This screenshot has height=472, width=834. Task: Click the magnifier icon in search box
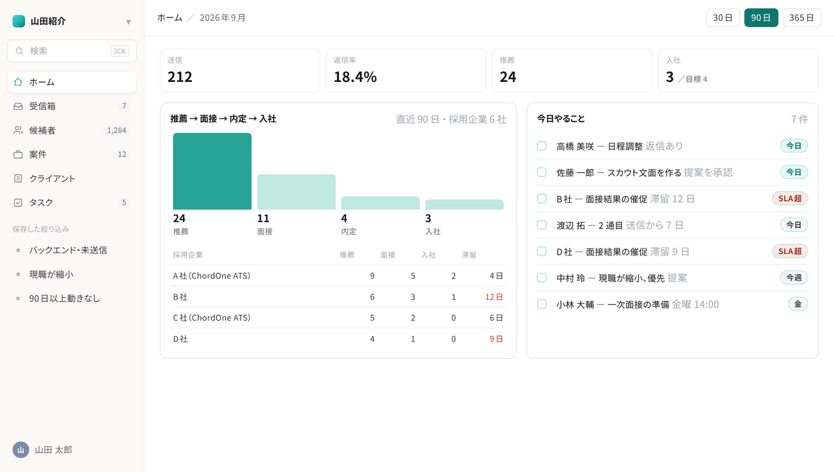[19, 51]
